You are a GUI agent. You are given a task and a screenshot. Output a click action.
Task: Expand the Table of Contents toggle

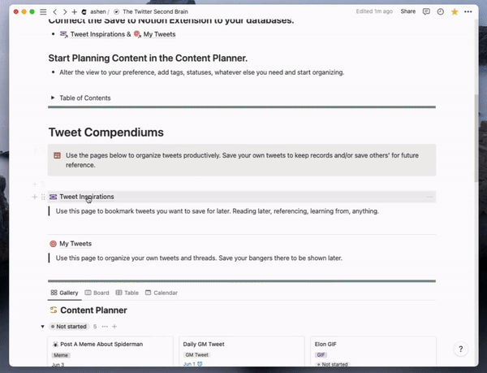[x=53, y=98]
